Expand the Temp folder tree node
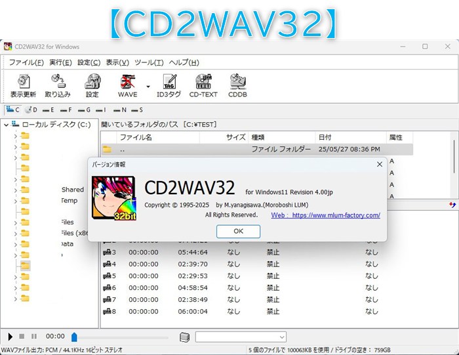Screen dimensions: 459x355 16,201
